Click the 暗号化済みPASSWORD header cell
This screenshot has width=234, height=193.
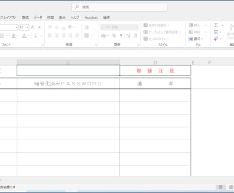[x=68, y=83]
